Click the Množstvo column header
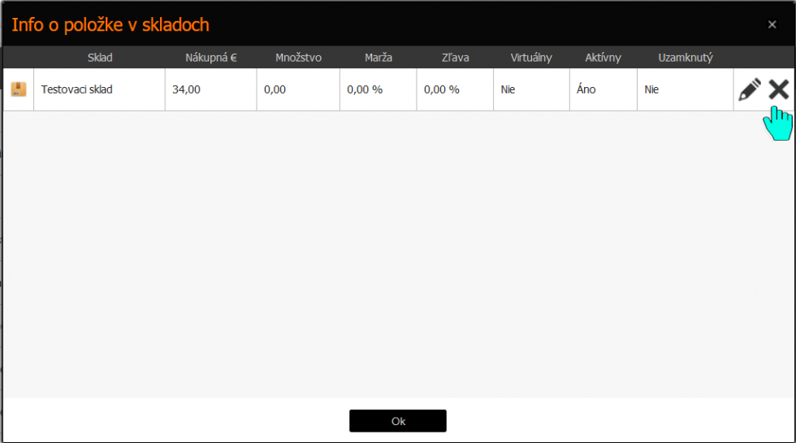796x443 pixels. (x=298, y=58)
